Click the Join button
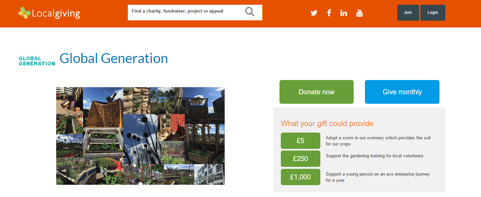 coord(408,13)
